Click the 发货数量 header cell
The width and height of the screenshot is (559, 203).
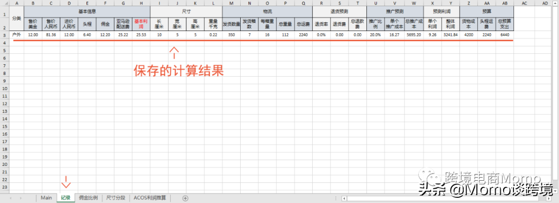[231, 24]
